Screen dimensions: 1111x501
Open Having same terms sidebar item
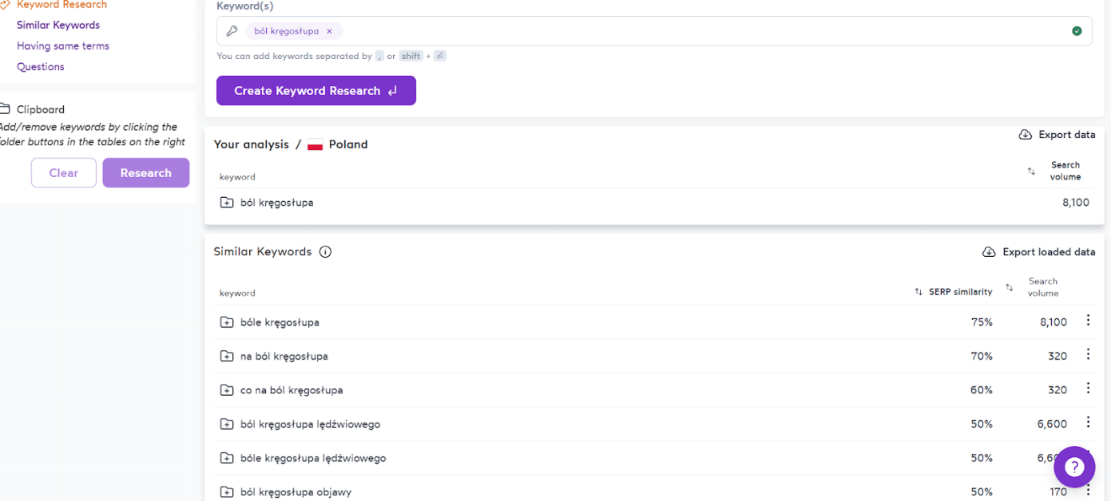(63, 46)
